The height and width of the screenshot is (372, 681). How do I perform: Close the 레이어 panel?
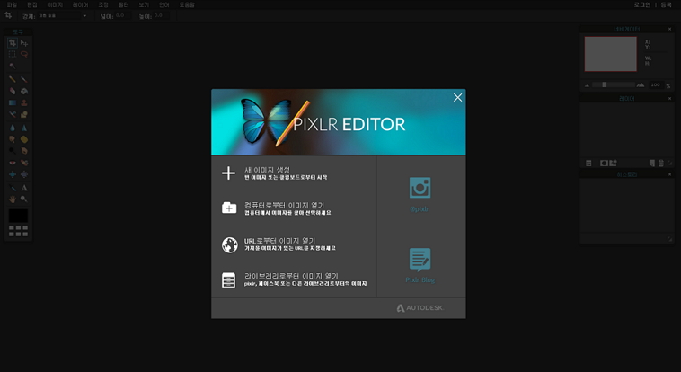pos(669,99)
